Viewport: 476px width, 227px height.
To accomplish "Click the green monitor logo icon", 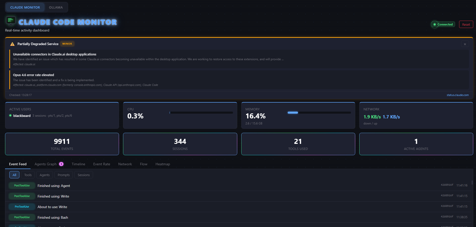I will coord(11,21).
